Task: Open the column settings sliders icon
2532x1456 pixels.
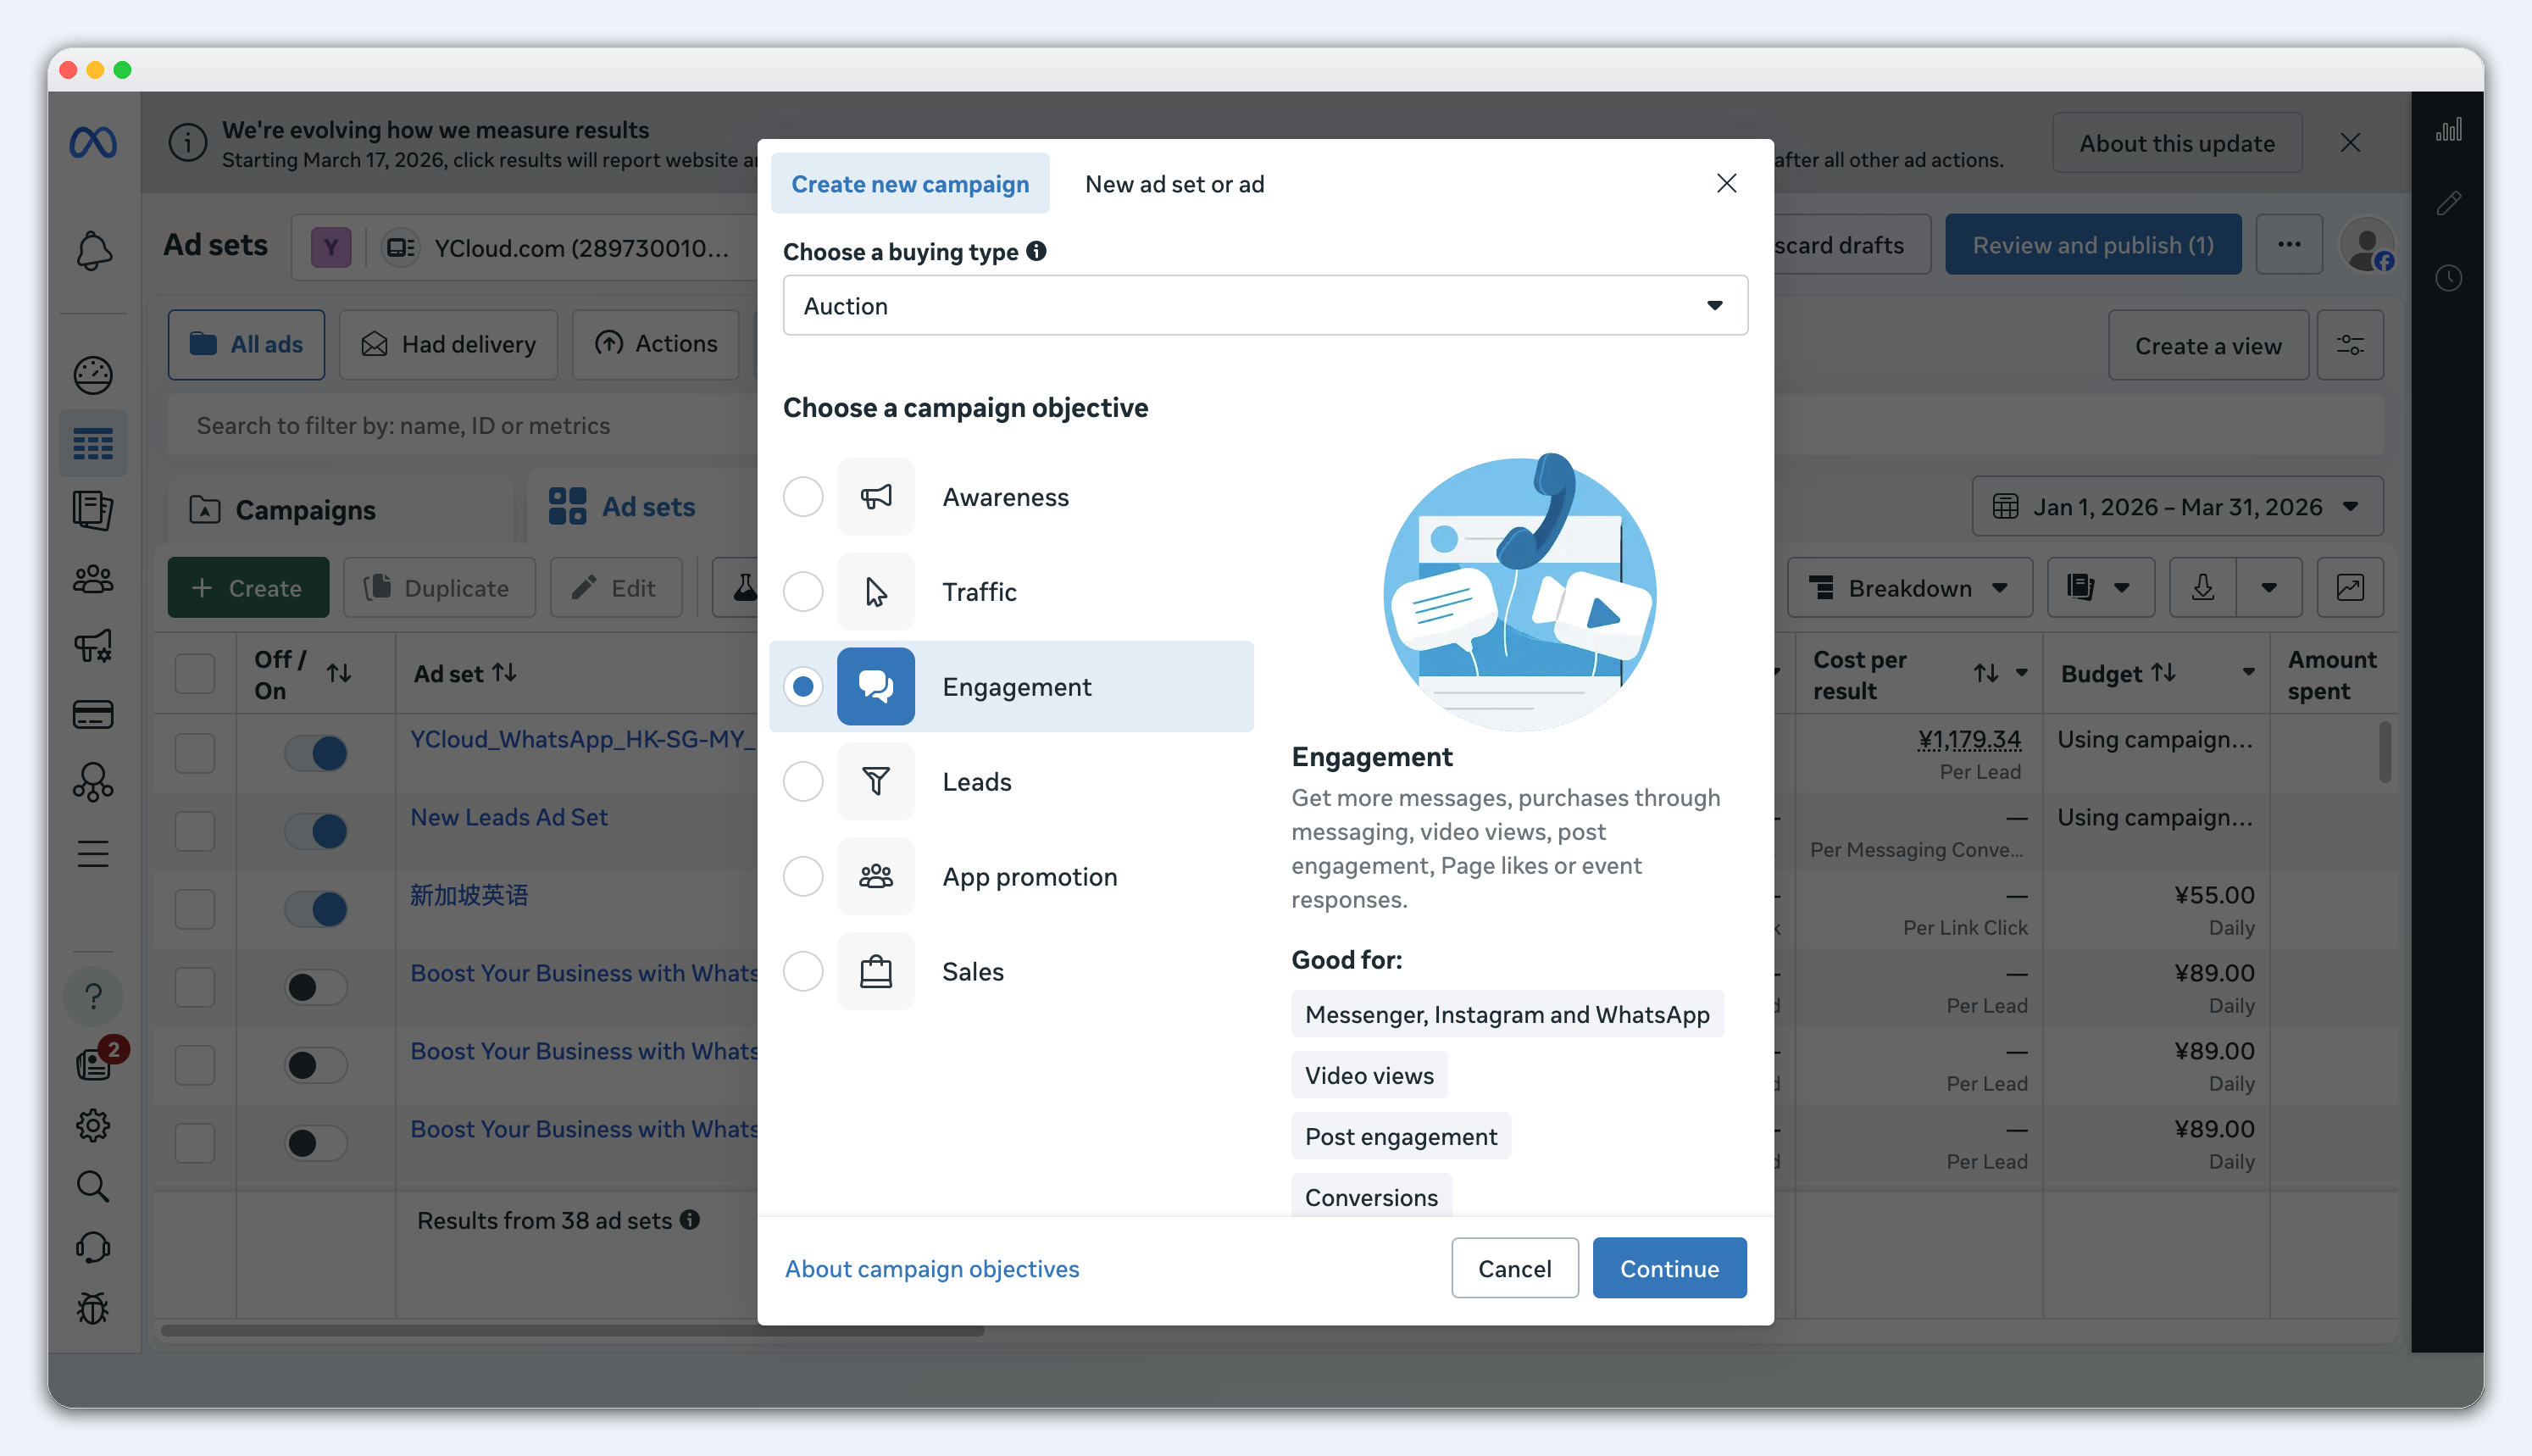Action: click(x=2350, y=345)
